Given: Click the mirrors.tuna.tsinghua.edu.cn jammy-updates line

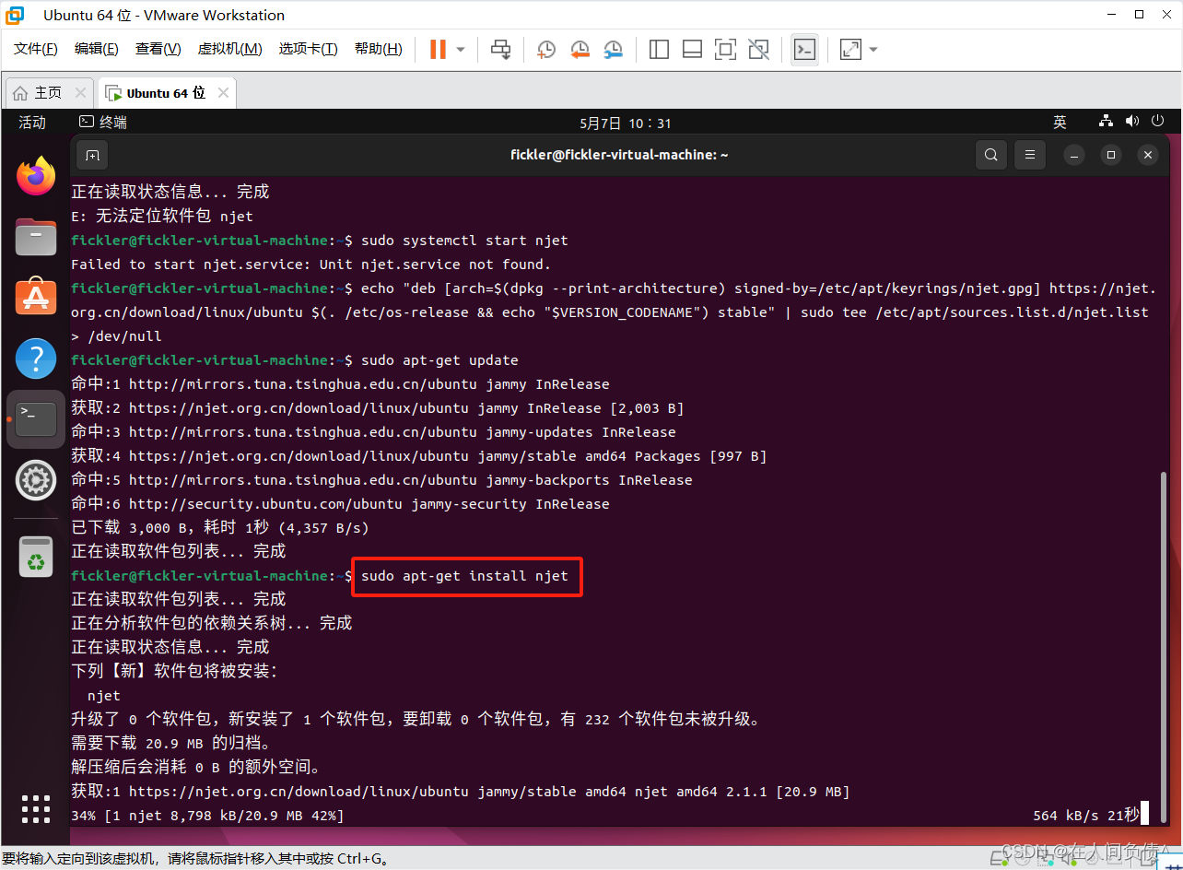Looking at the screenshot, I should coord(373,432).
